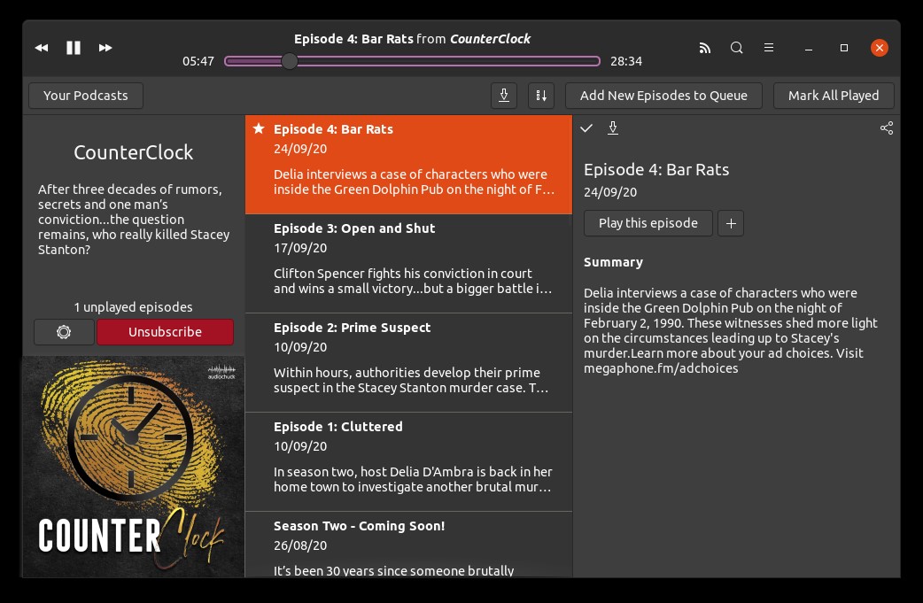Image resolution: width=923 pixels, height=603 pixels.
Task: Select Season Two - Coming Soon! episode
Action: pos(408,545)
